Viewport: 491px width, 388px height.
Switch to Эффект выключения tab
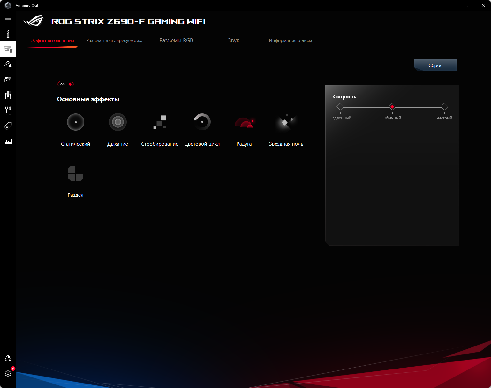coord(52,41)
